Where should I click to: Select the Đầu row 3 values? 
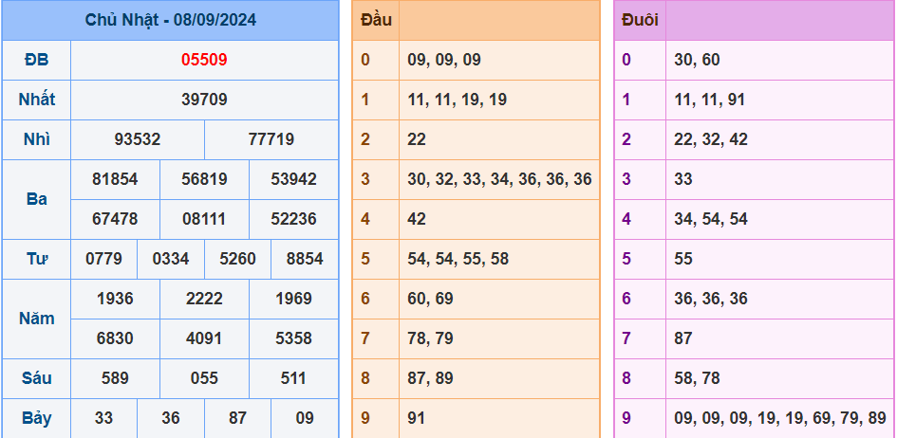click(499, 179)
